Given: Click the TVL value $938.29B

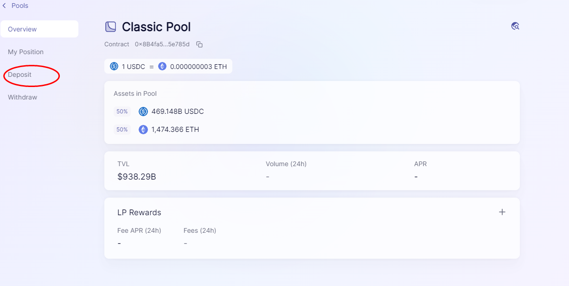Looking at the screenshot, I should point(137,176).
